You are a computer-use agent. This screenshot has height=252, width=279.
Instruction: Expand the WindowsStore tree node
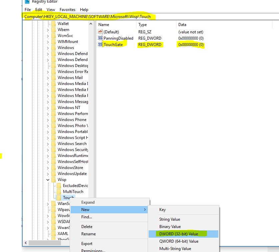pyautogui.click(x=48, y=168)
